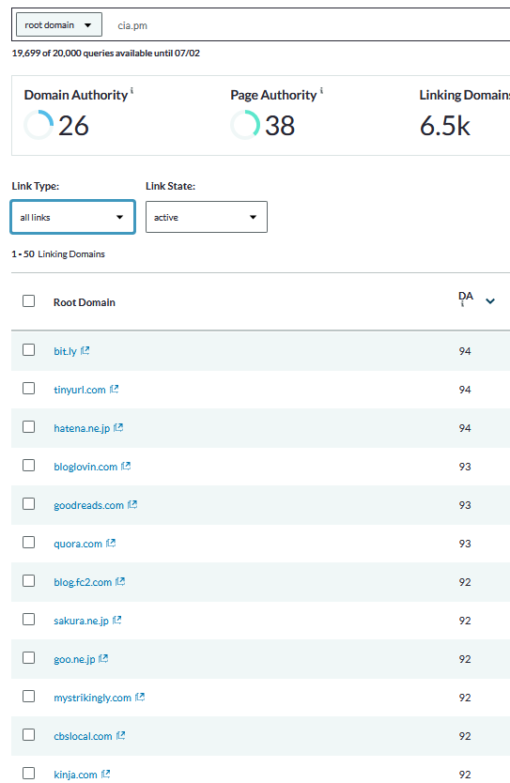This screenshot has width=510, height=783.
Task: Open the quora.com domain link
Action: click(77, 544)
